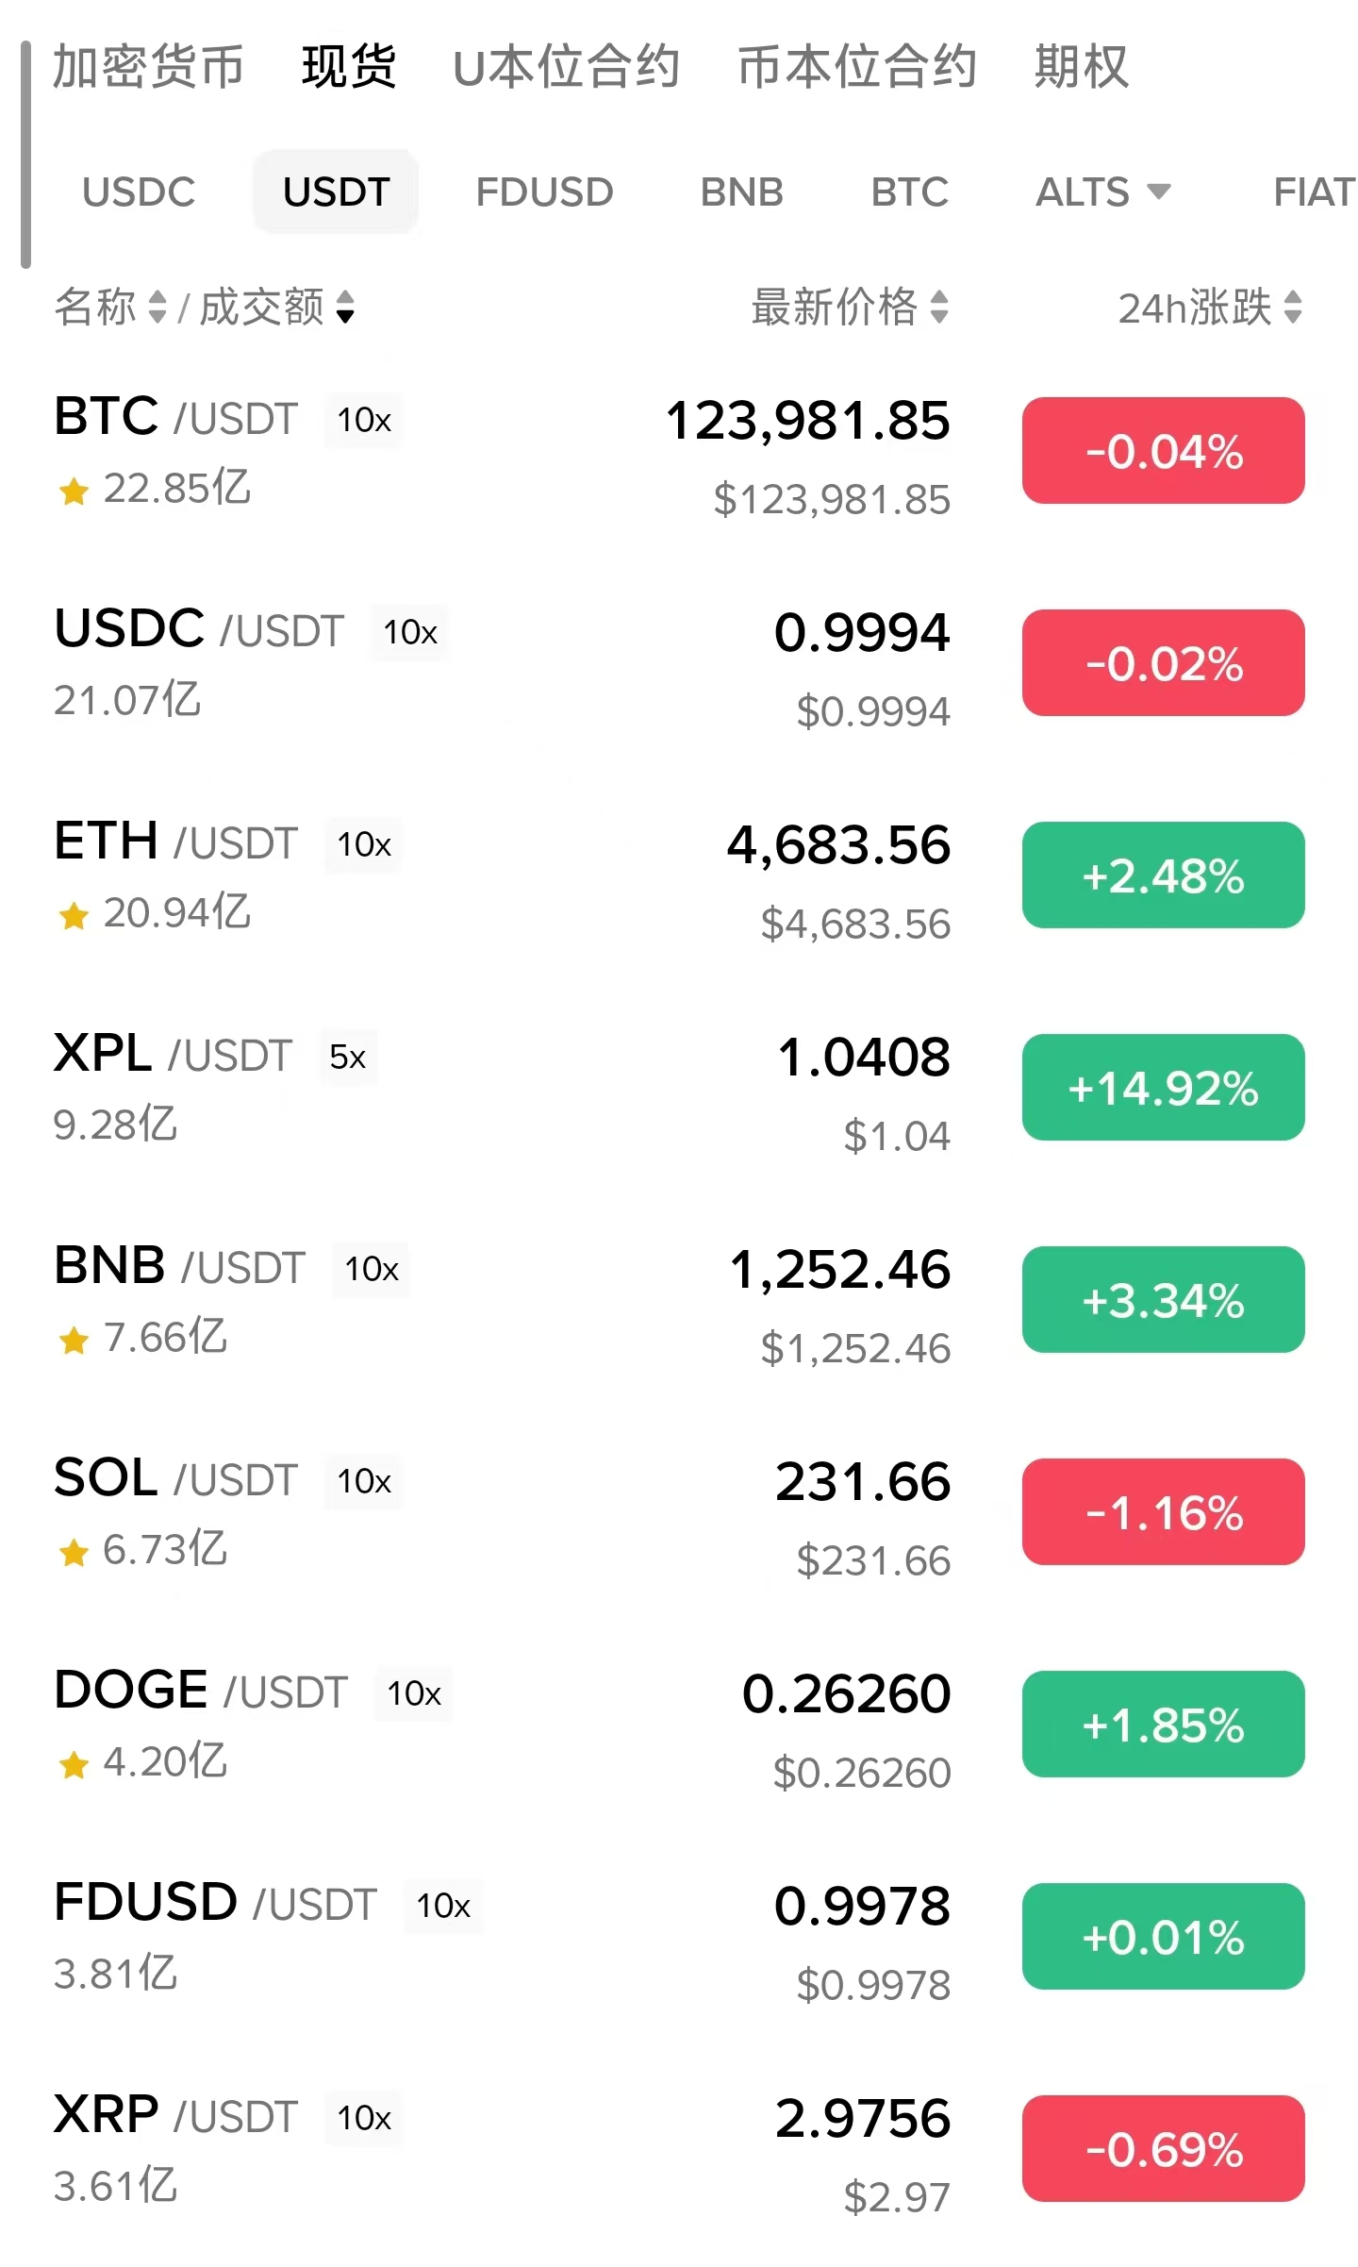Toggle the BTC favorite star icon

74,491
